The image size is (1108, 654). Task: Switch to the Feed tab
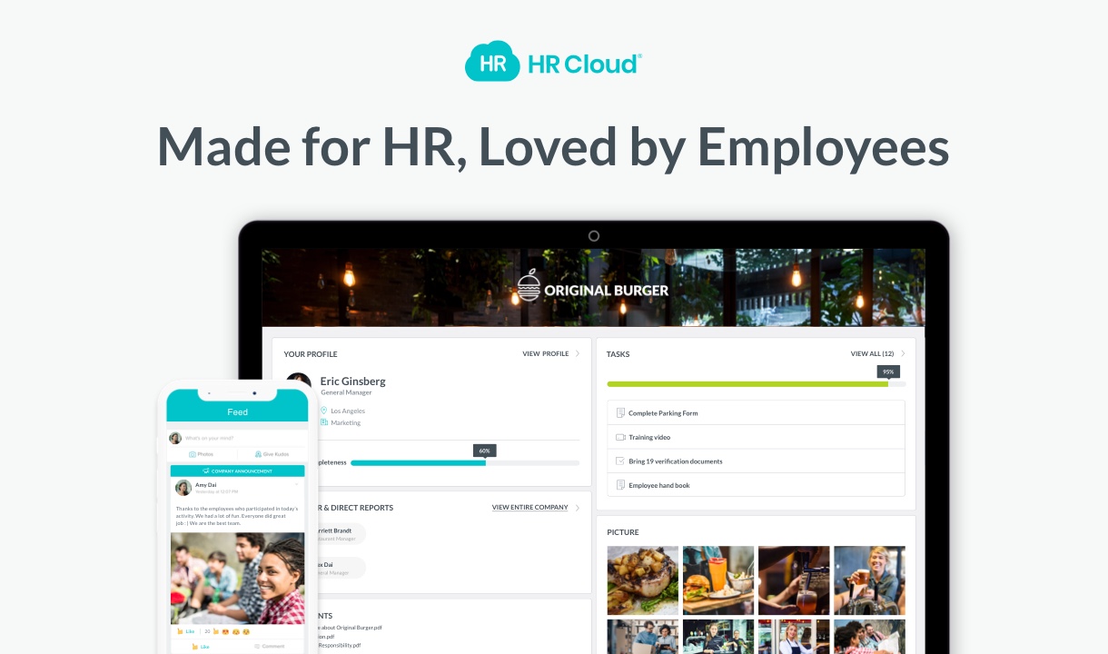click(x=238, y=411)
